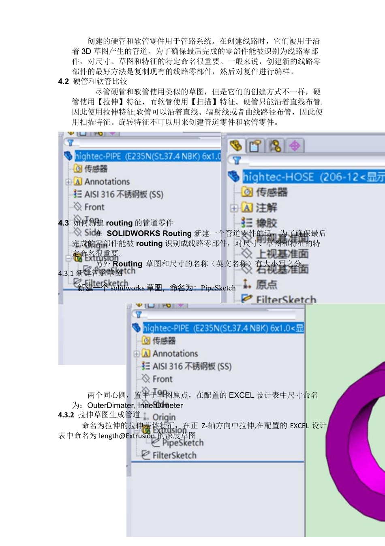
Task: Select 传感器 item in HOSE tree
Action: 271,192
